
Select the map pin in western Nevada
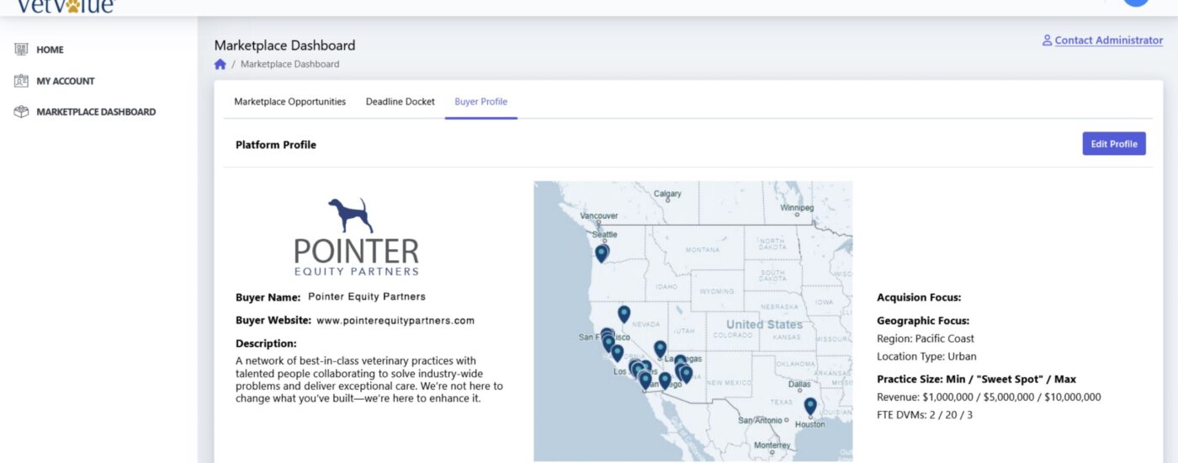[x=623, y=314]
